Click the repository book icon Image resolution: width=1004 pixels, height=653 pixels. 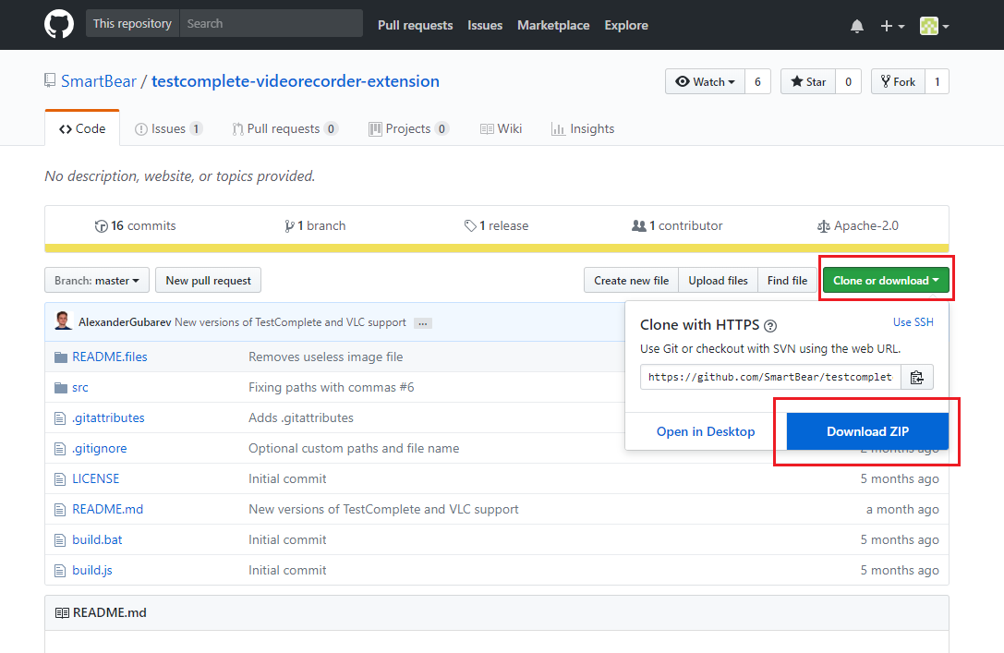coord(50,80)
